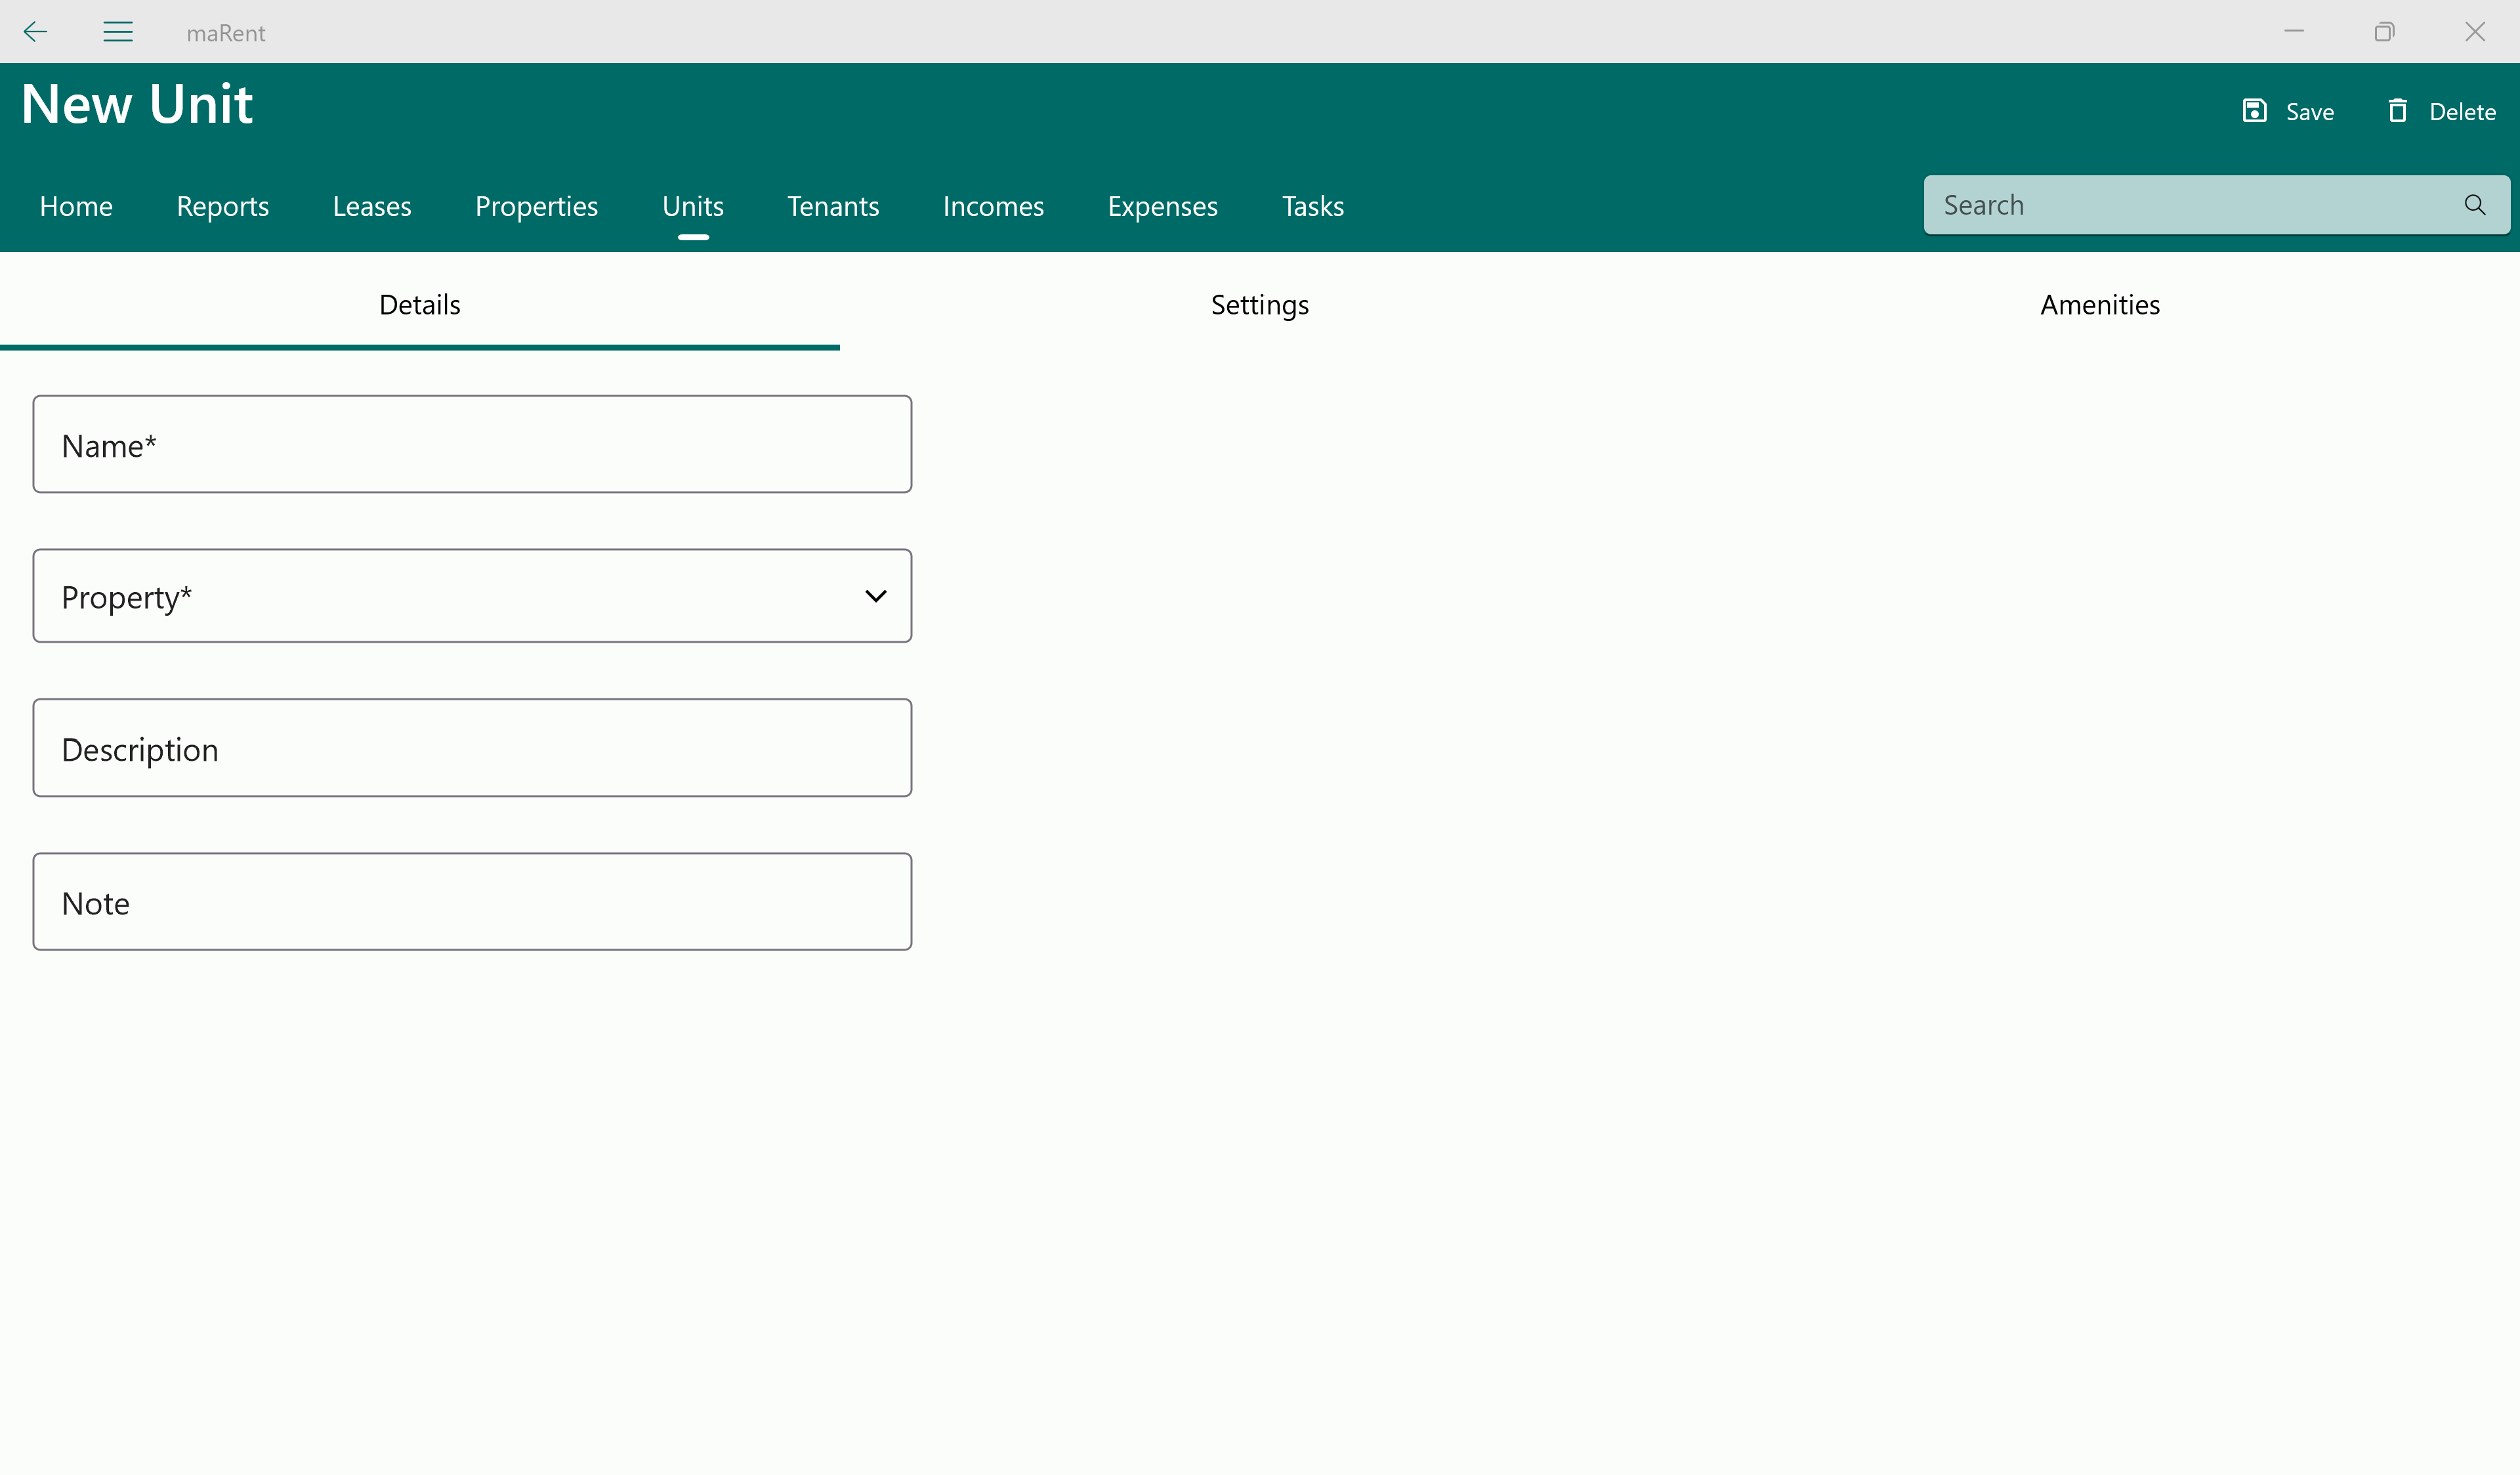Select the Details tab

click(419, 305)
